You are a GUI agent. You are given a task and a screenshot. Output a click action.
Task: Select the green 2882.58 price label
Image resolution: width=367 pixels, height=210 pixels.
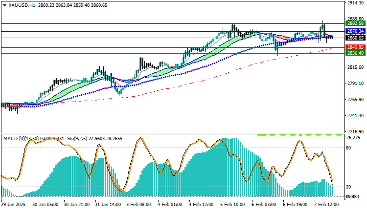[355, 23]
